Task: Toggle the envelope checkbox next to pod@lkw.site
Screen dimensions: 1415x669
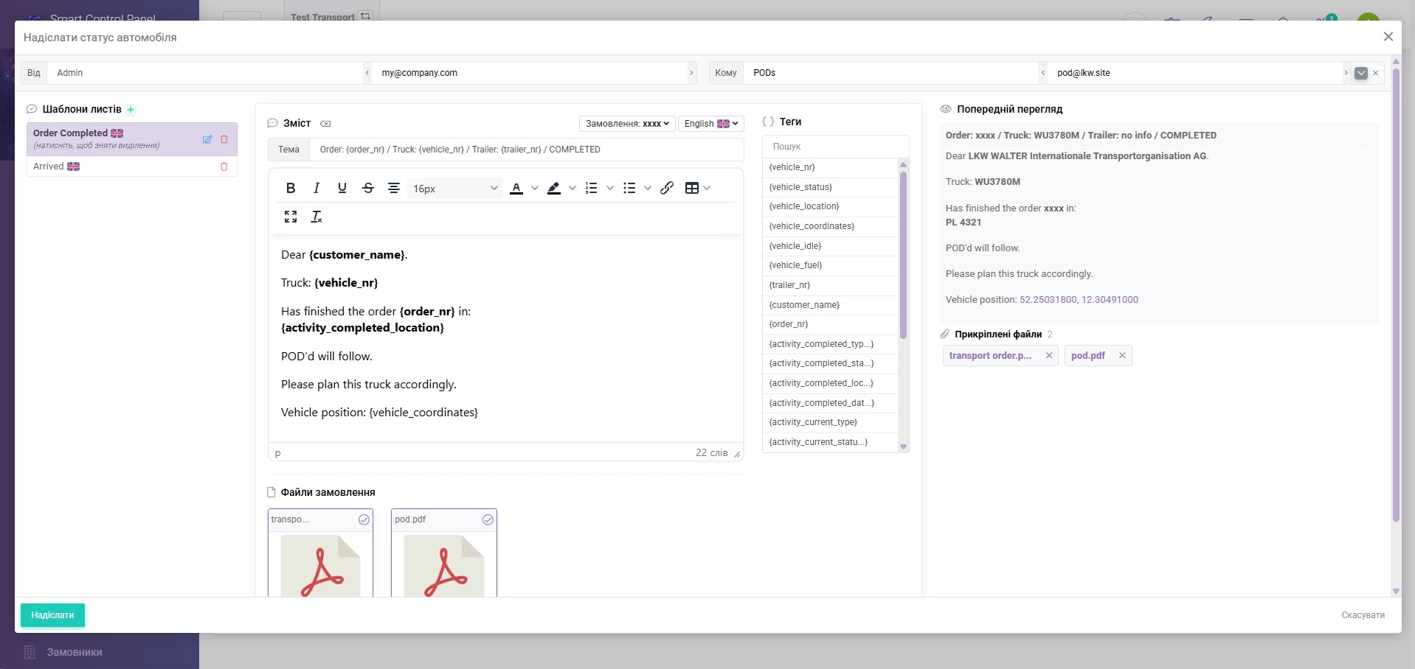Action: (x=1361, y=73)
